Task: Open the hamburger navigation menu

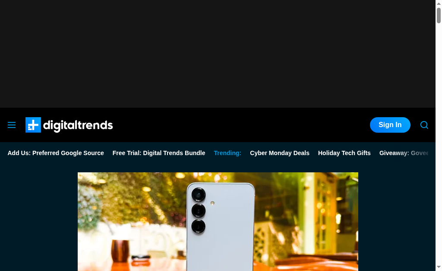Action: click(x=12, y=125)
